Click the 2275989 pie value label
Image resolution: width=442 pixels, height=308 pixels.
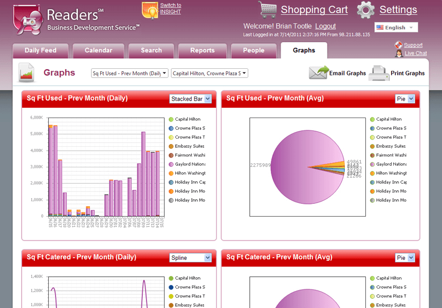click(260, 165)
